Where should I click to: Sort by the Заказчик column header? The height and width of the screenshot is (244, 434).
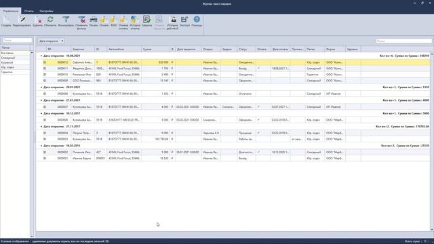[83, 49]
